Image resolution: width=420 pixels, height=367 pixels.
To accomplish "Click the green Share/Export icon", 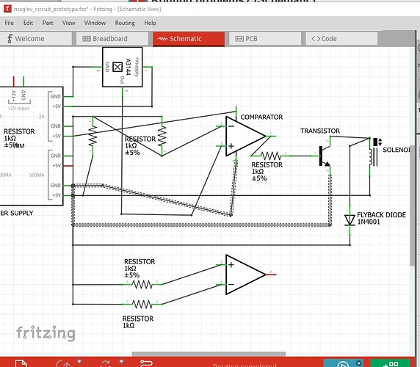I will click(x=391, y=364).
